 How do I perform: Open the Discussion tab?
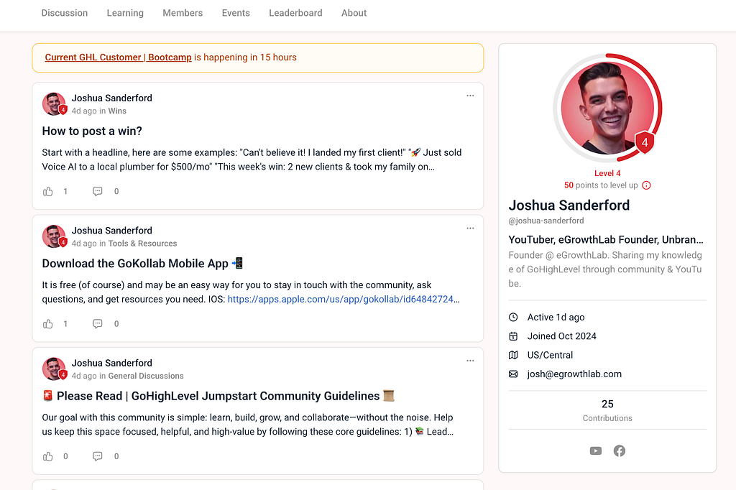(x=64, y=13)
